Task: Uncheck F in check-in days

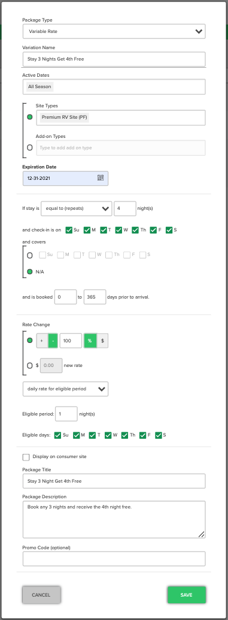Action: [153, 230]
